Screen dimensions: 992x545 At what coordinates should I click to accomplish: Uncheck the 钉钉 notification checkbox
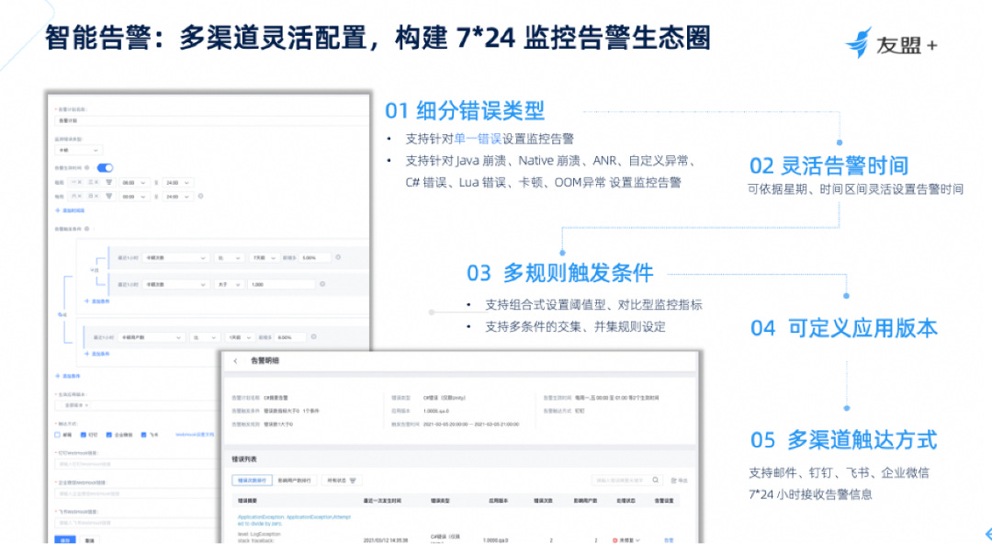[84, 435]
